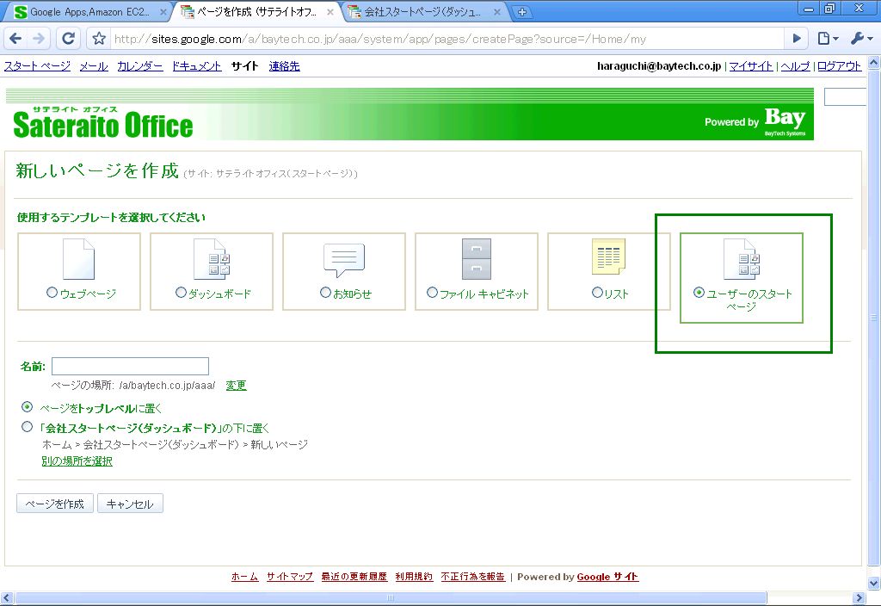
Task: Open 連絡先 in the top navigation
Action: click(284, 65)
